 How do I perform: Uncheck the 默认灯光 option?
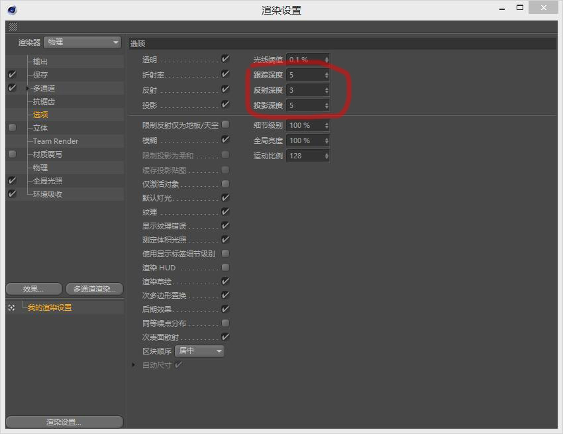(225, 197)
